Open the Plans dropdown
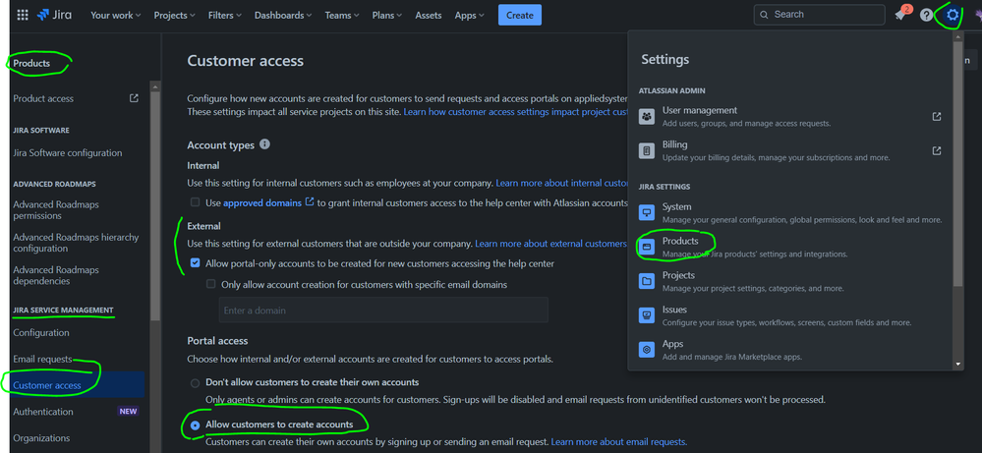Image resolution: width=982 pixels, height=453 pixels. point(387,15)
